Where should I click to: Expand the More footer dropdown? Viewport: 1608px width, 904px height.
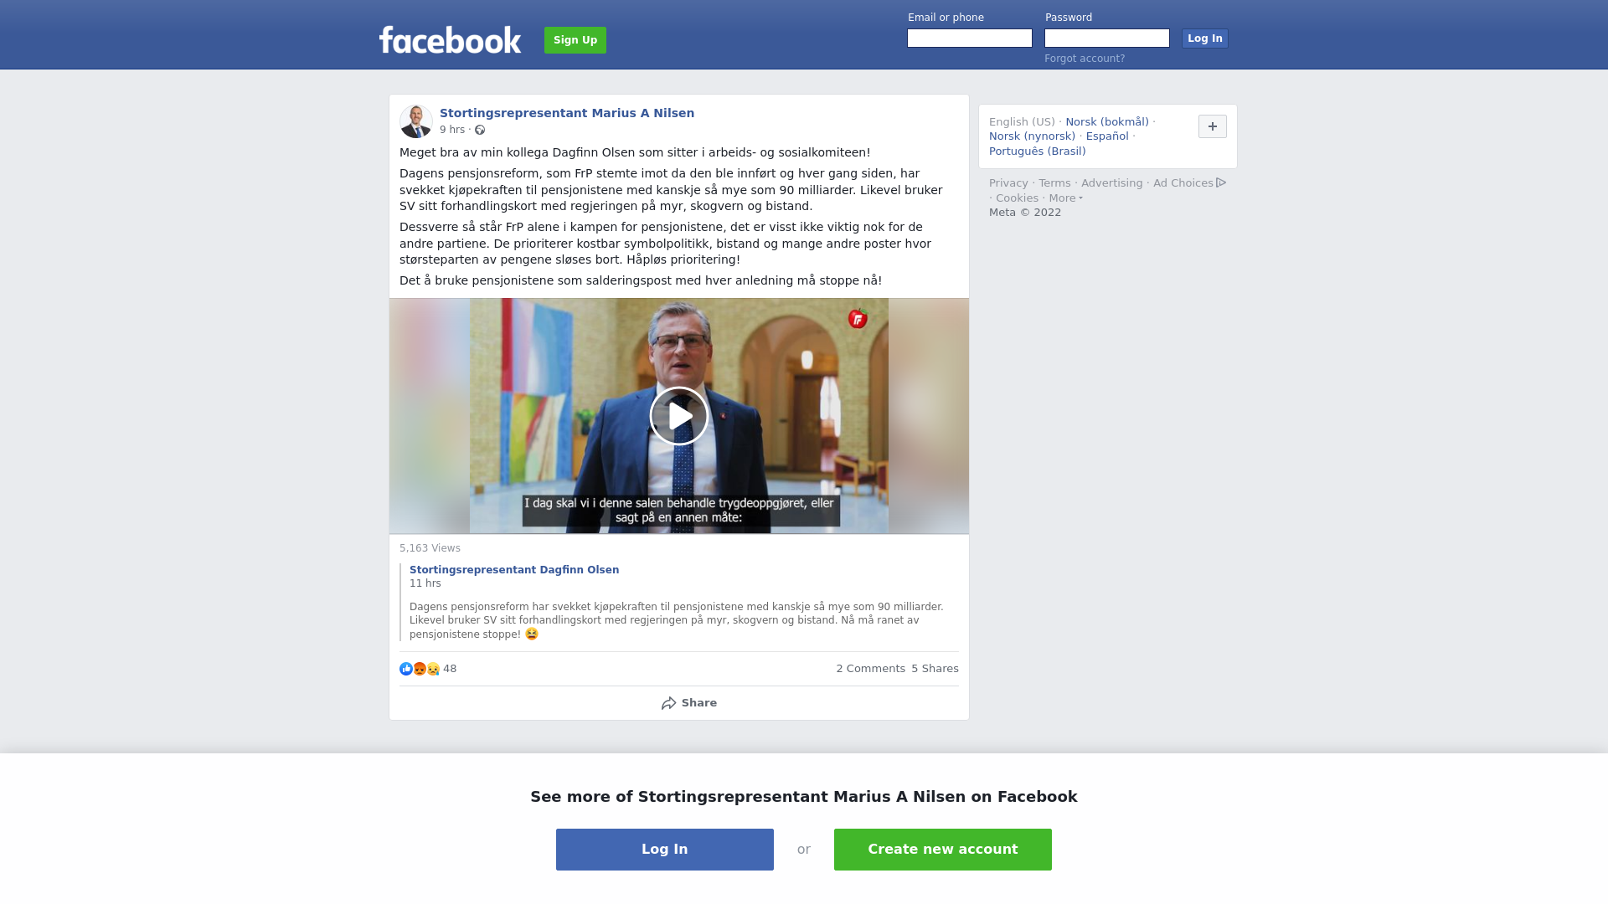tap(1065, 198)
